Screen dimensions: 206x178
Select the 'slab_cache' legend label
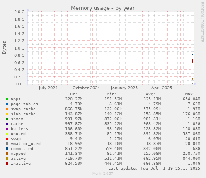[23, 114]
